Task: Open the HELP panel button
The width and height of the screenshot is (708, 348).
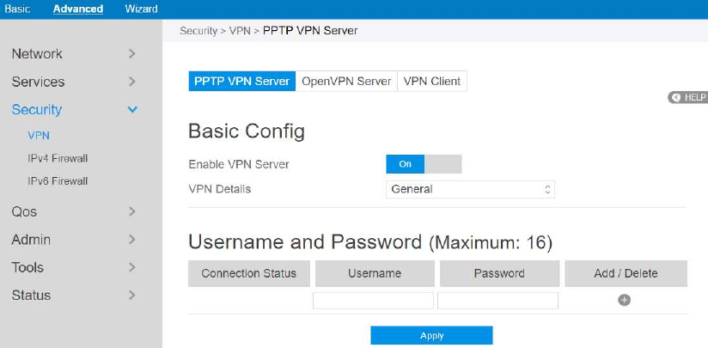Action: [x=687, y=98]
